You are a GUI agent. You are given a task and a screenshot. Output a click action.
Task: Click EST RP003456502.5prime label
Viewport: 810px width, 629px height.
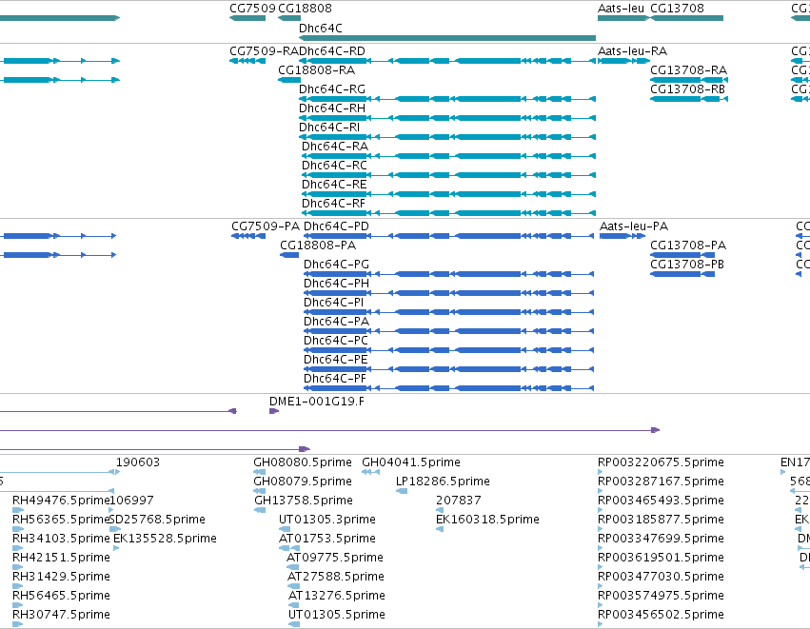coord(661,615)
